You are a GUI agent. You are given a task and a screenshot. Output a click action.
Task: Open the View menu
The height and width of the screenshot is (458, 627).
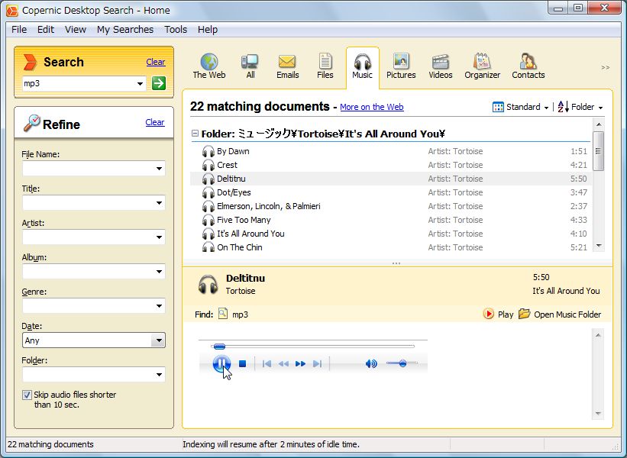(76, 30)
